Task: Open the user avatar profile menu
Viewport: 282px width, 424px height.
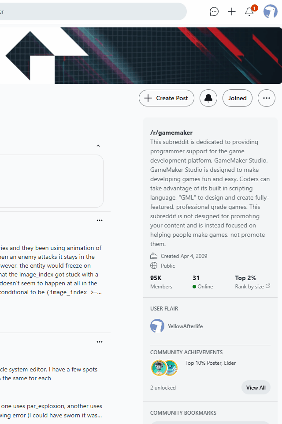Action: 271,11
